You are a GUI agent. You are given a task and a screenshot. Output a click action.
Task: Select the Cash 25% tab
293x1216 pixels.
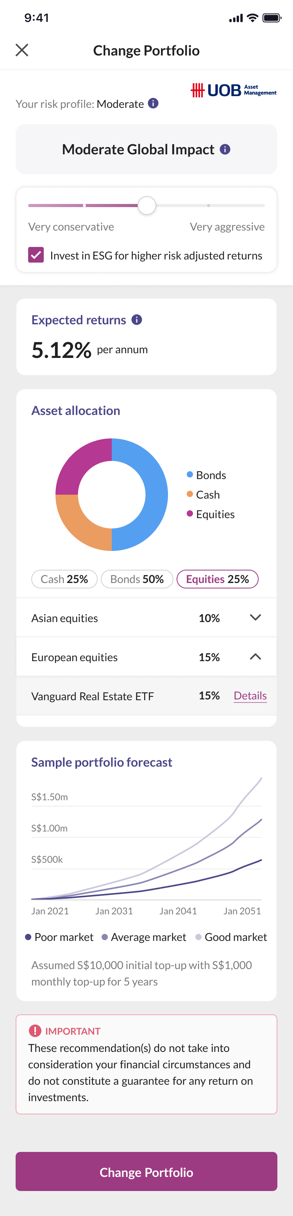[x=64, y=579]
